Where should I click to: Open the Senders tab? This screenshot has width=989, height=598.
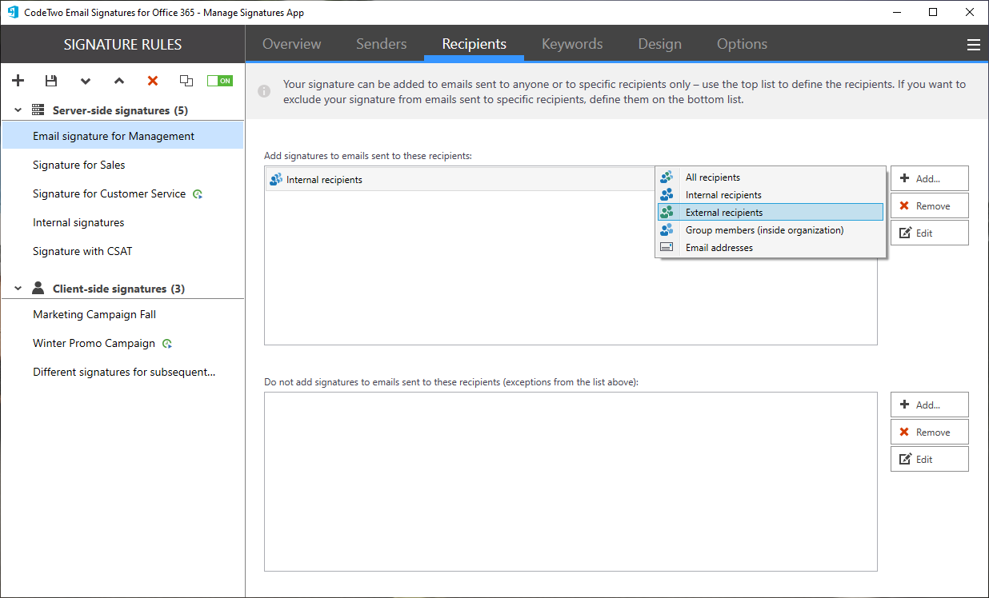point(381,44)
